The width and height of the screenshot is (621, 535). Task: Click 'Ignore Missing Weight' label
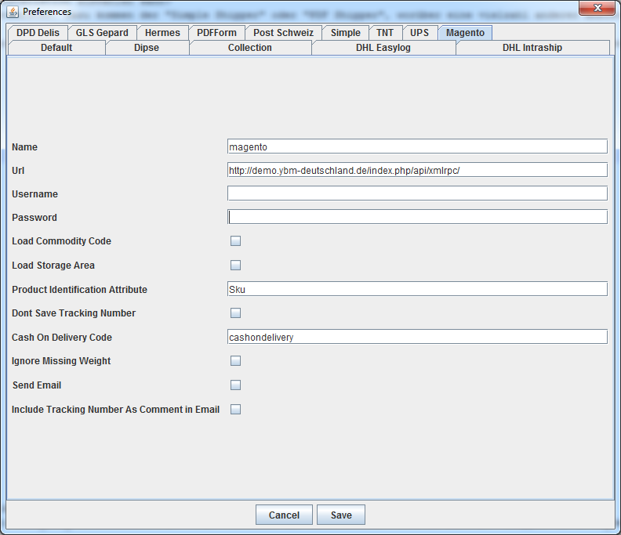click(x=61, y=361)
